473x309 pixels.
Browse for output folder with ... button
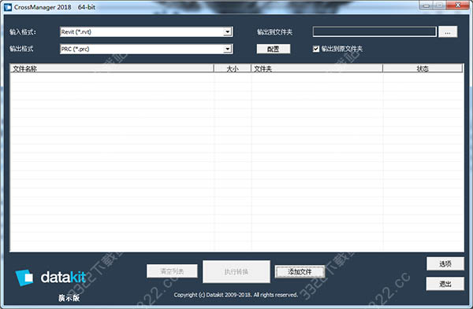click(448, 32)
